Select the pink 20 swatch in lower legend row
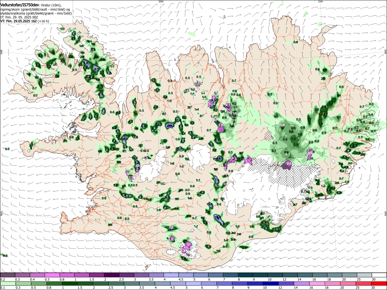387x290 pixels. tap(349, 283)
